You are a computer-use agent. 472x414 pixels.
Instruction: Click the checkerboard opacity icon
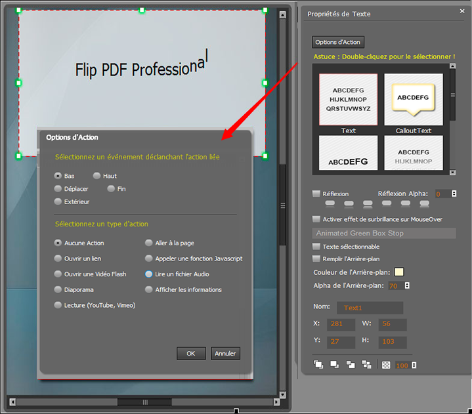coord(386,365)
